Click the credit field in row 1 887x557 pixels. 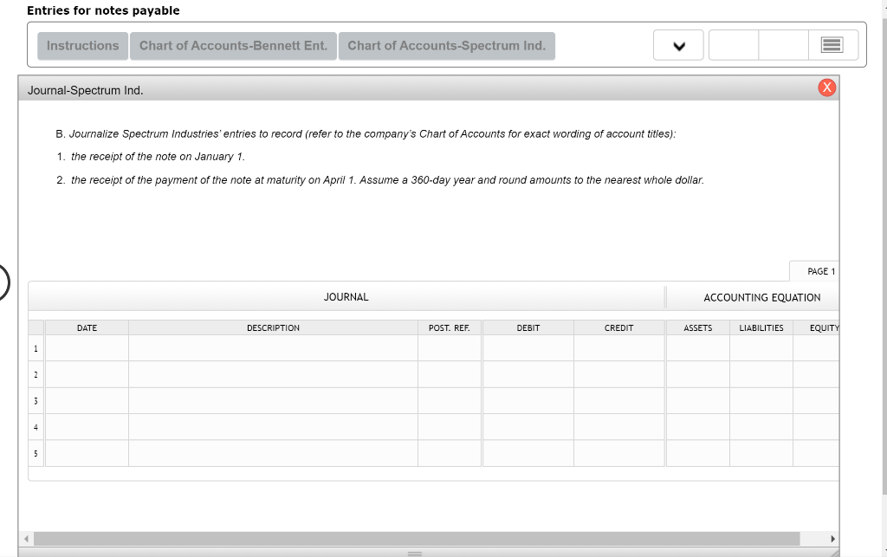tap(618, 348)
